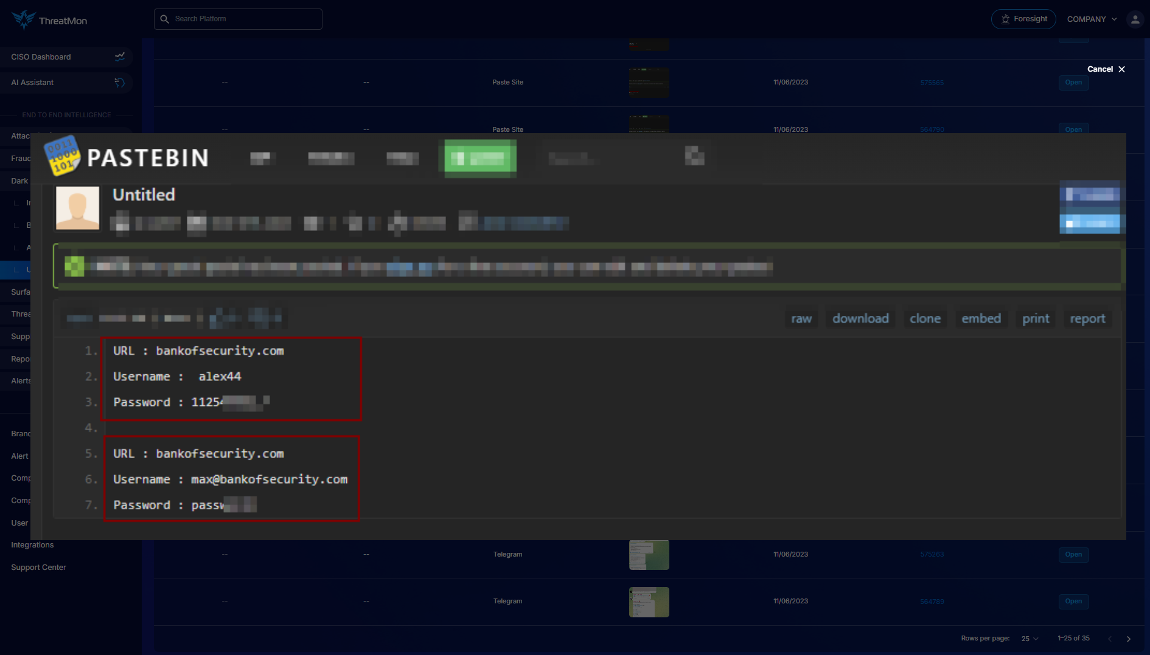Screen dimensions: 1150x655
Task: Click the 'Telegram' cell in row 575263
Action: (x=507, y=555)
